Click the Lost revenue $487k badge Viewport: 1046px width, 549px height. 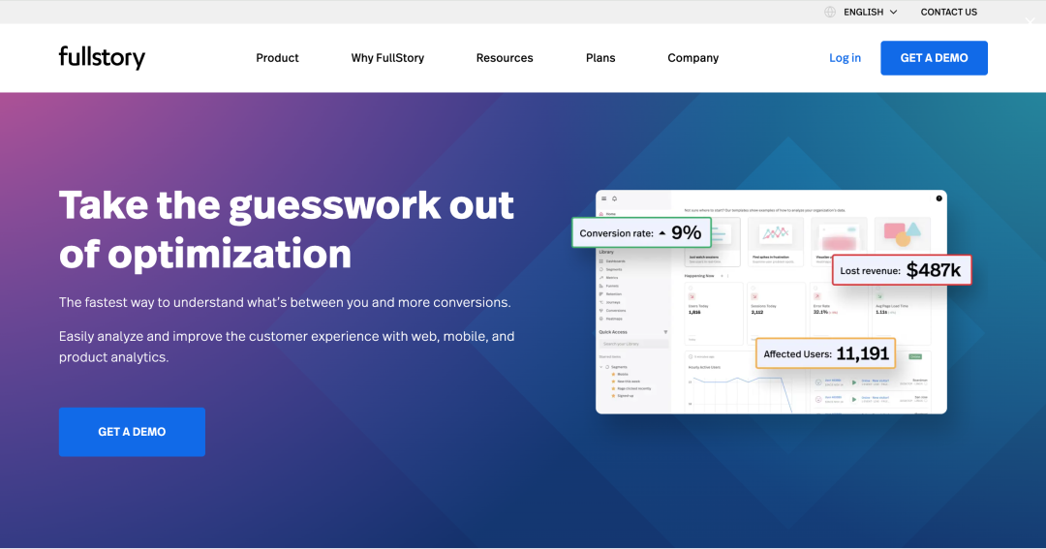902,270
